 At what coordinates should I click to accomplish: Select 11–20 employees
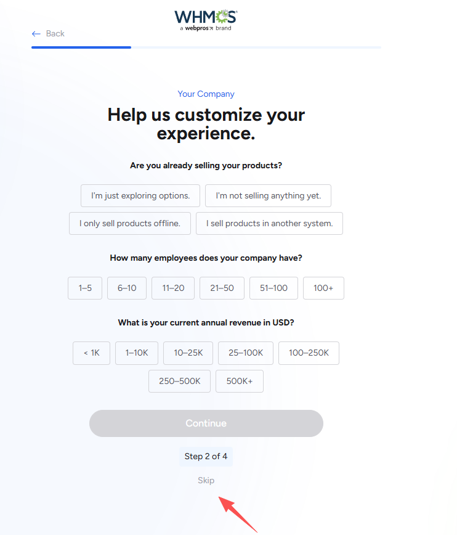[173, 288]
